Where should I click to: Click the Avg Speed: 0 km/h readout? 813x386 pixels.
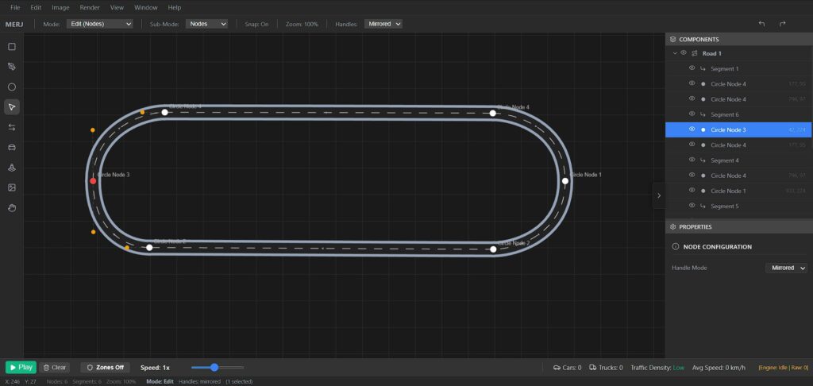(719, 368)
